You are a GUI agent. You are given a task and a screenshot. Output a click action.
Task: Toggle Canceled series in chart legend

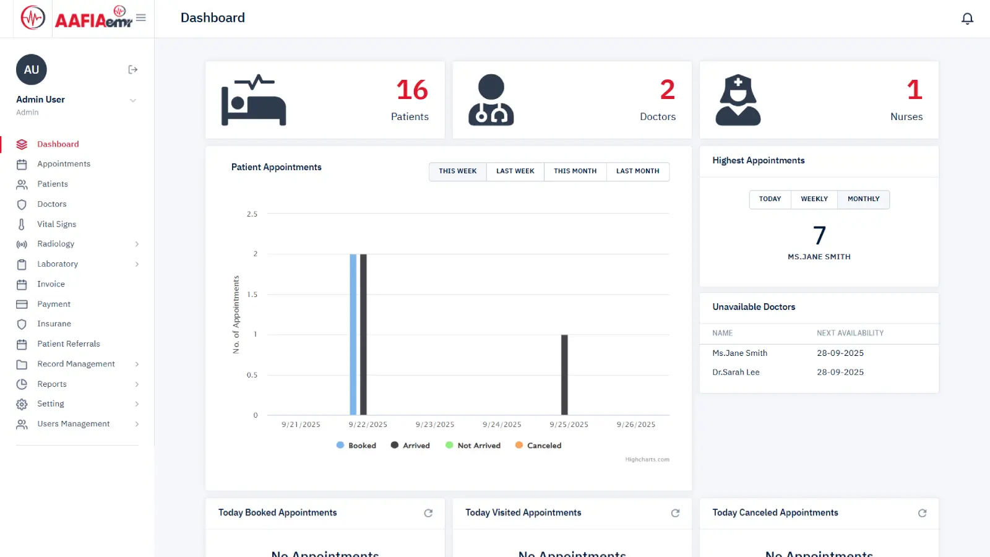(x=538, y=446)
